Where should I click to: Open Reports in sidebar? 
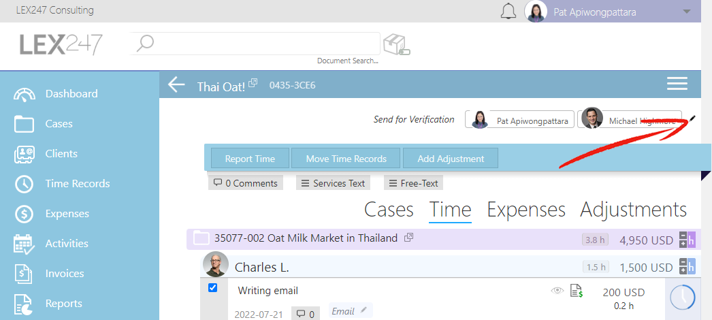tap(63, 303)
